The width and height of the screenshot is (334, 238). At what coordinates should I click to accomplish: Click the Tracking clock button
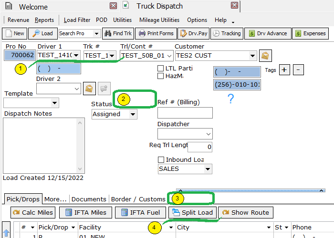pos(226,33)
